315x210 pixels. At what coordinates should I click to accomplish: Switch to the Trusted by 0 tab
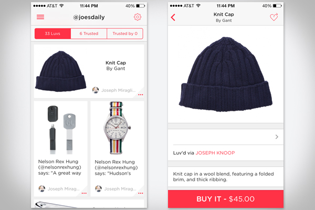[124, 34]
